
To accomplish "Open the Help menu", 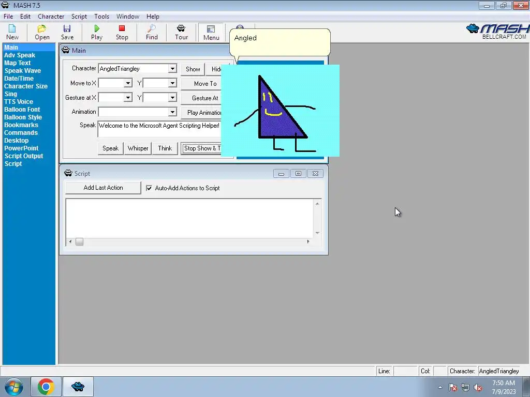I will tap(153, 16).
